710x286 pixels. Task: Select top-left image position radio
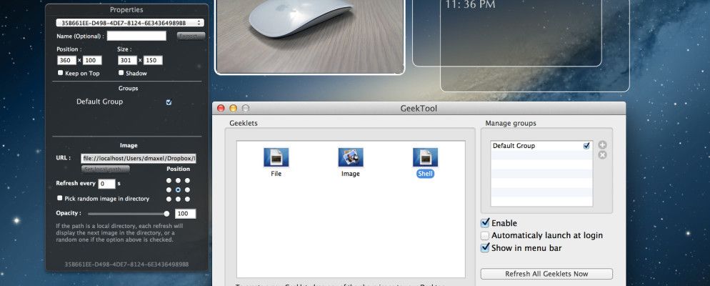click(169, 181)
